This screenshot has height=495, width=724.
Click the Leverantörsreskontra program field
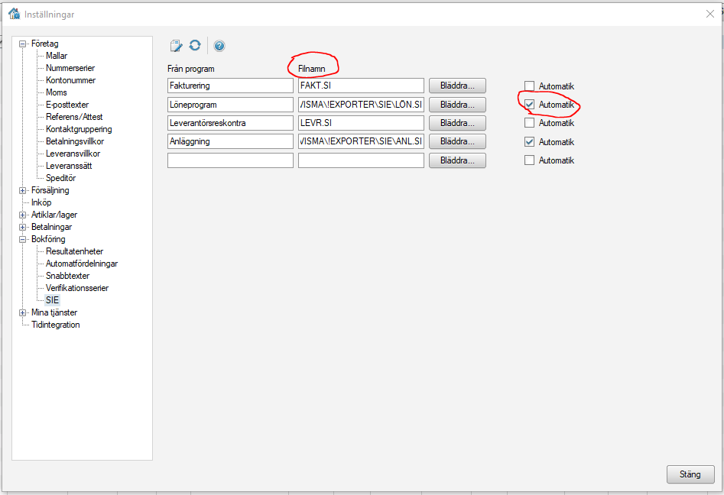[230, 123]
